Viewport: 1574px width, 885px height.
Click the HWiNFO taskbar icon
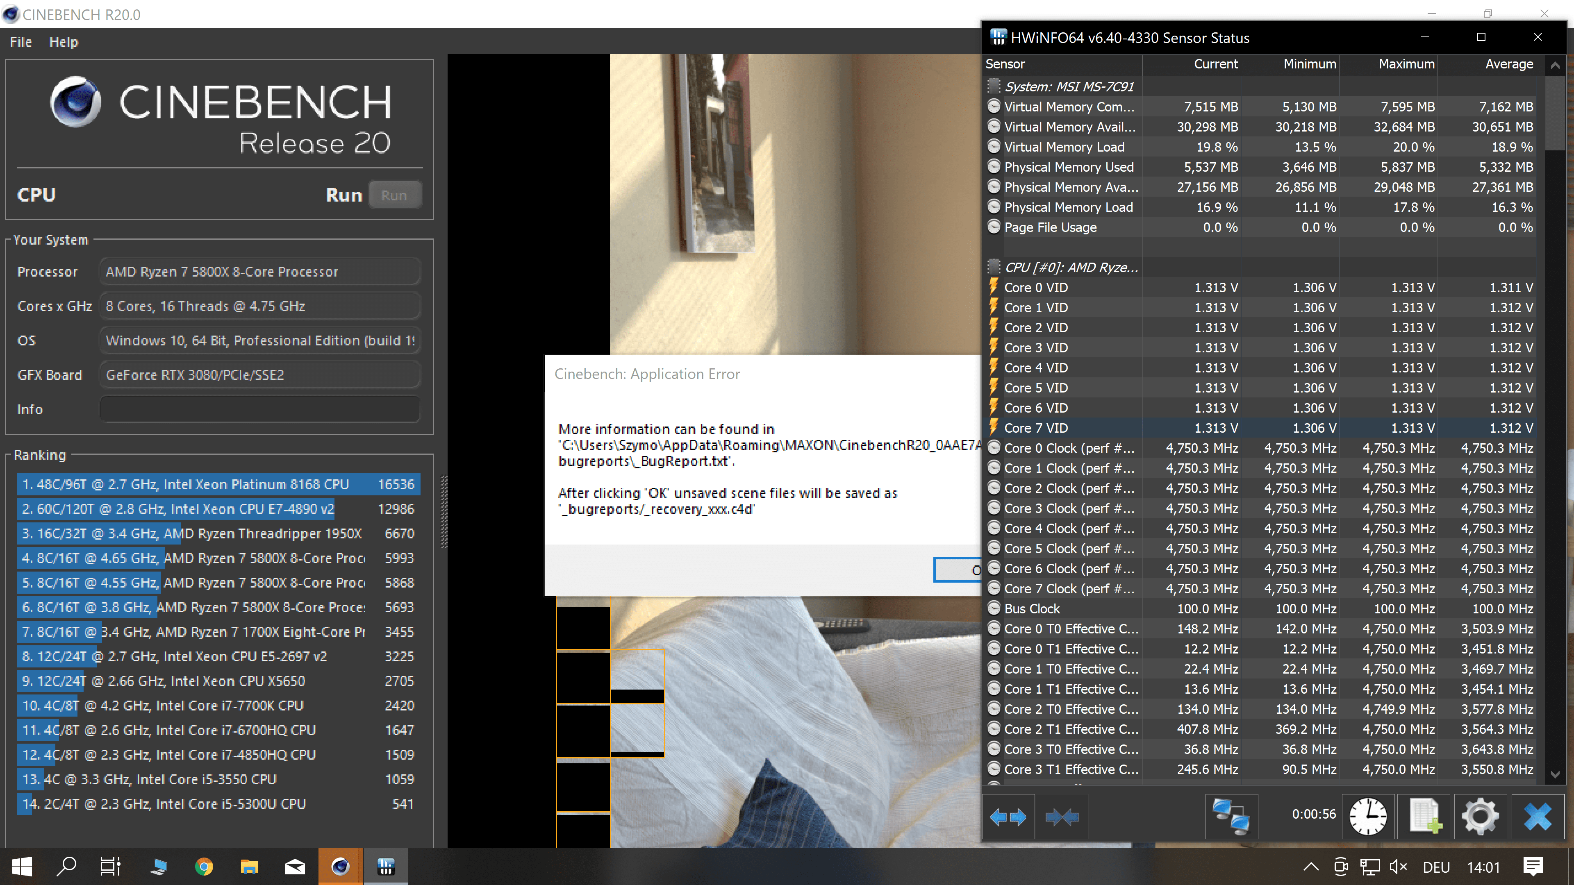click(386, 866)
